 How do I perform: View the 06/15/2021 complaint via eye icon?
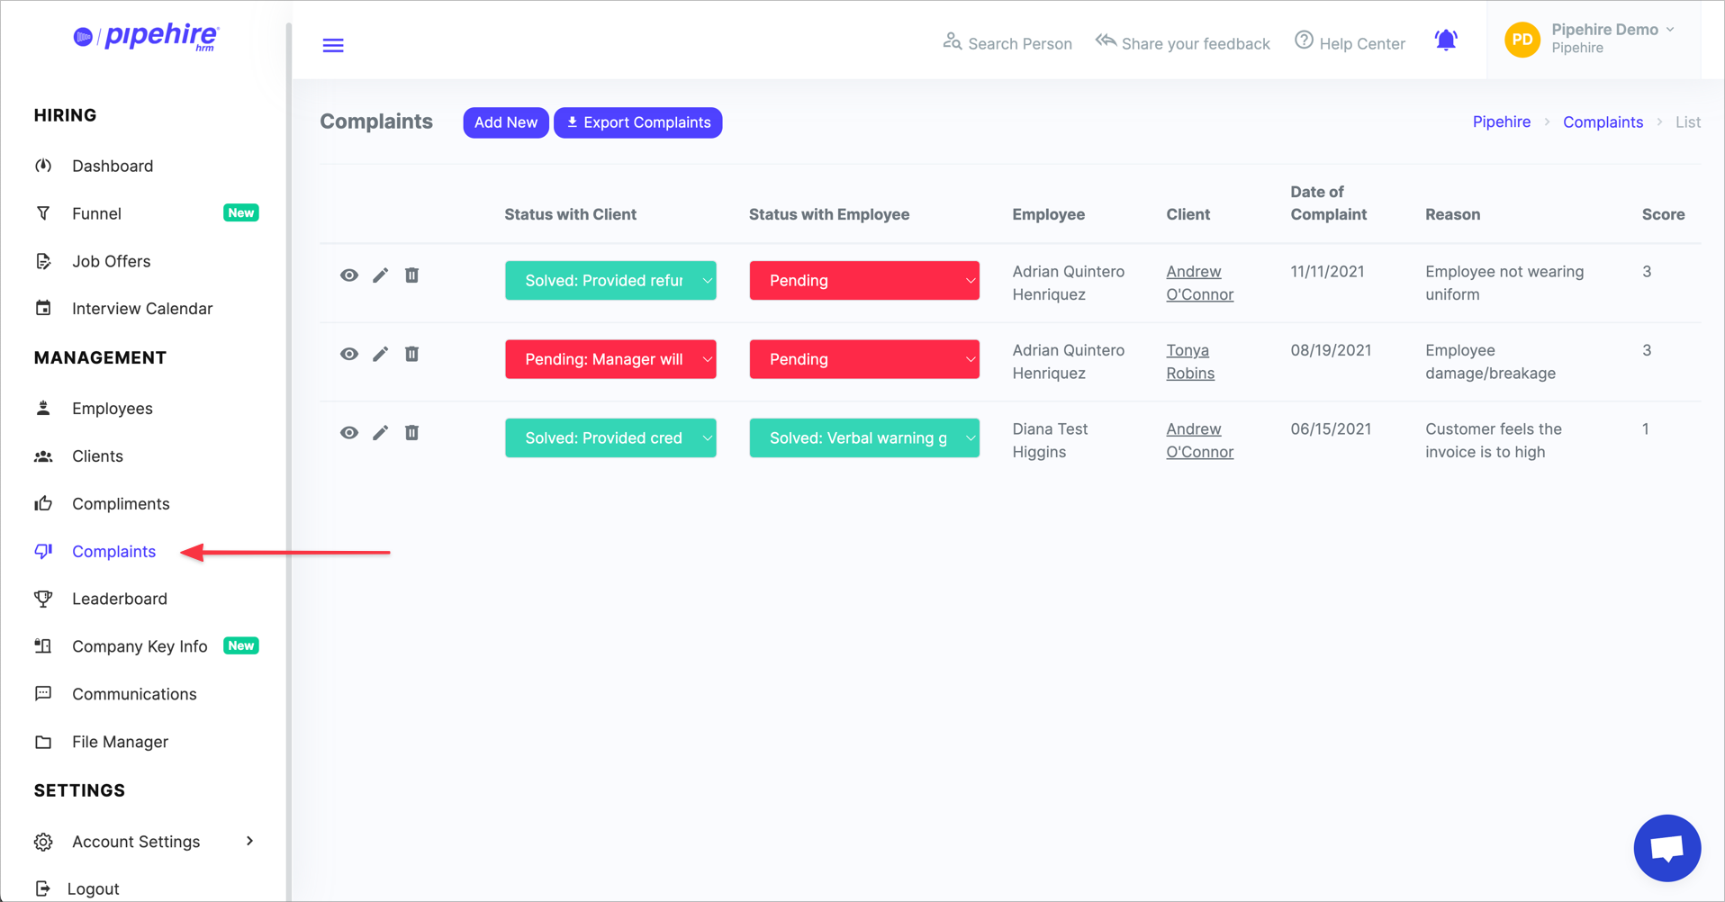point(349,433)
